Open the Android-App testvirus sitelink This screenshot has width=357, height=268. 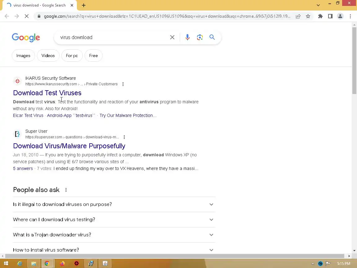pyautogui.click(x=71, y=115)
